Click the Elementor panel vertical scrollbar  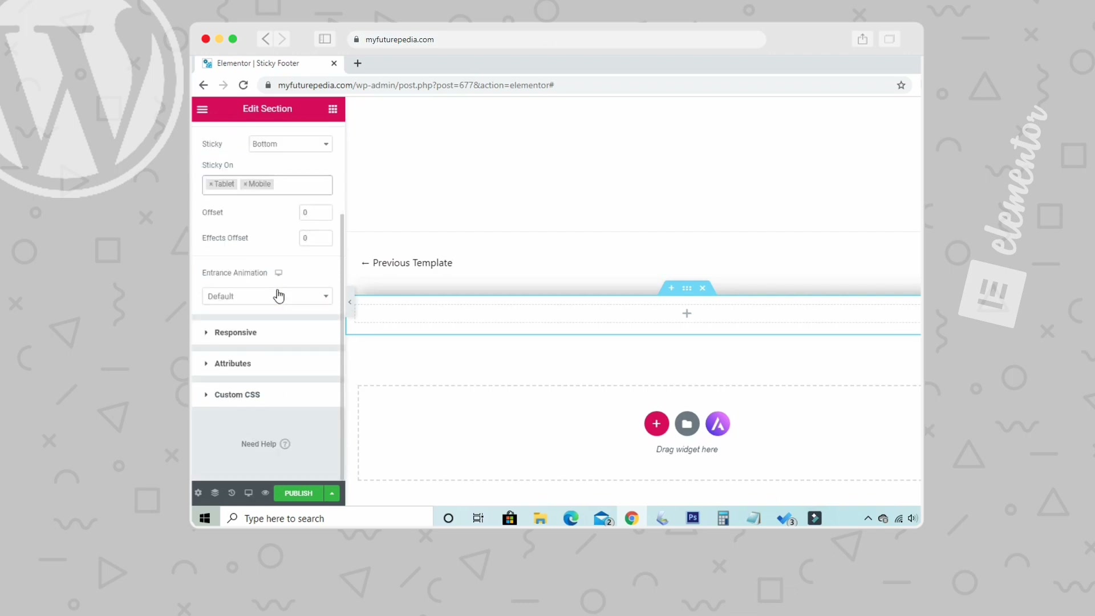342,346
